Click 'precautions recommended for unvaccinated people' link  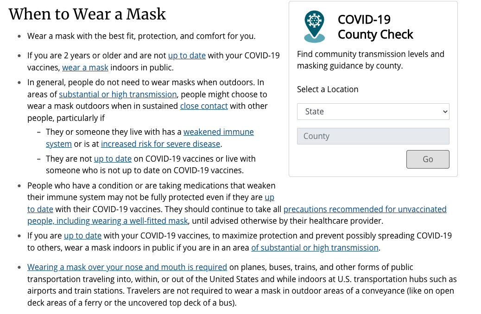tap(365, 209)
